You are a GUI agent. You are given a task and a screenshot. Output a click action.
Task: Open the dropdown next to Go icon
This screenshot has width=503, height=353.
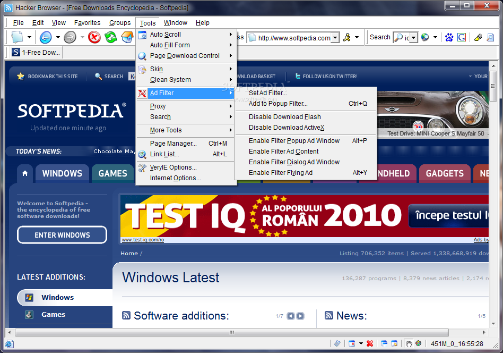coord(357,38)
